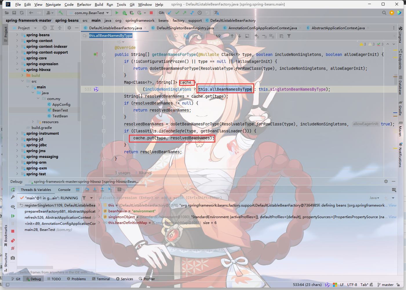This screenshot has height=290, width=406.
Task: Toggle match case Cc in search bar
Action: click(x=186, y=36)
